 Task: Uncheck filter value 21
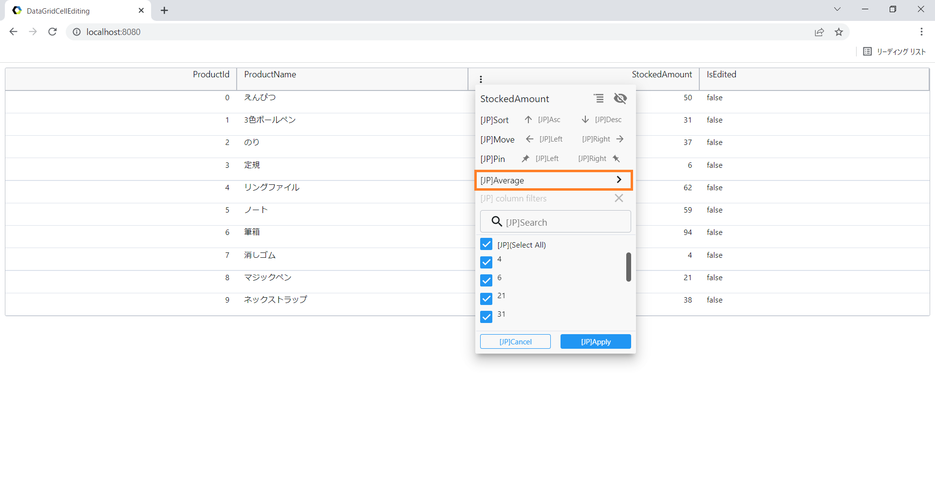tap(486, 299)
